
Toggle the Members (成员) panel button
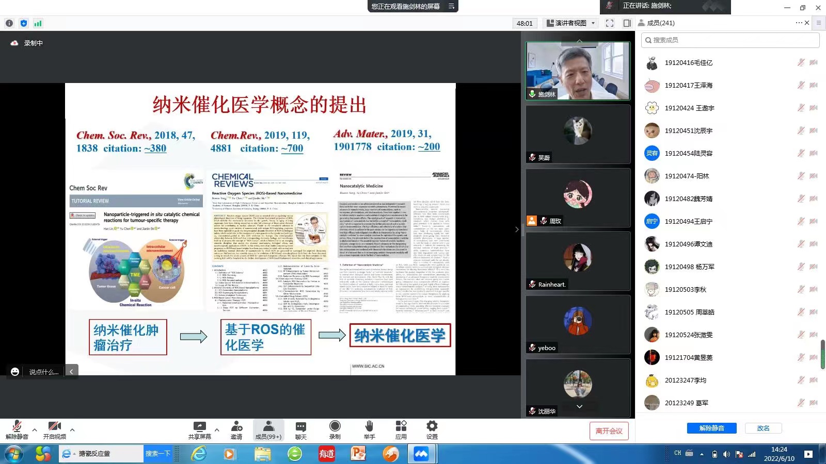(268, 429)
